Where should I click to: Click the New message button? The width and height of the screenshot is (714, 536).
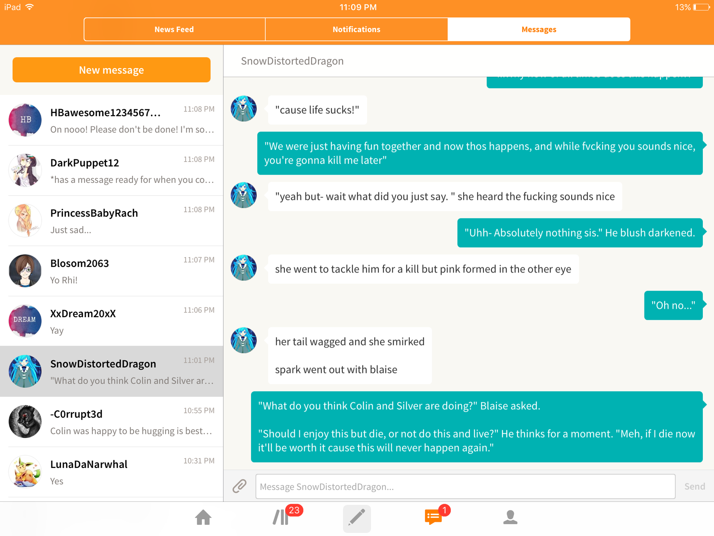(x=112, y=70)
